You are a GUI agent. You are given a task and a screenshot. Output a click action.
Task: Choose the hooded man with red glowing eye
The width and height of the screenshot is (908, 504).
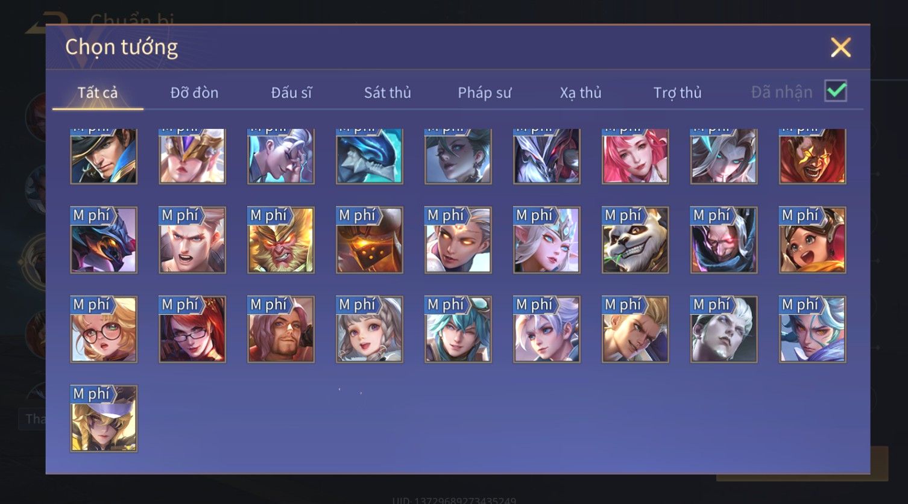tap(724, 240)
